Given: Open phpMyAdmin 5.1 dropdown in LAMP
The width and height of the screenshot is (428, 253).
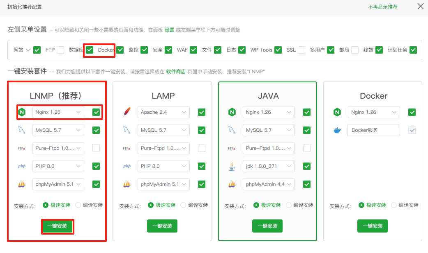Looking at the screenshot, I should [163, 184].
